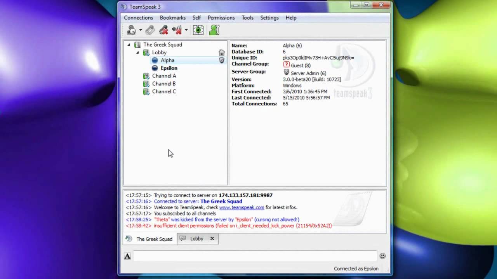Image resolution: width=497 pixels, height=279 pixels.
Task: Open contacts with the green user icon
Action: coord(214,30)
